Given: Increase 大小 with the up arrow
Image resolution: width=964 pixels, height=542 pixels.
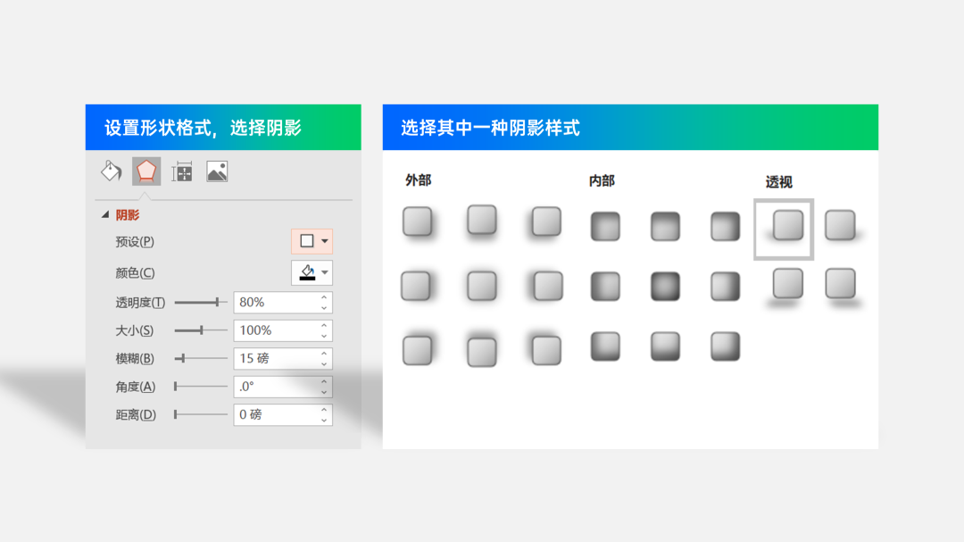Looking at the screenshot, I should [324, 325].
